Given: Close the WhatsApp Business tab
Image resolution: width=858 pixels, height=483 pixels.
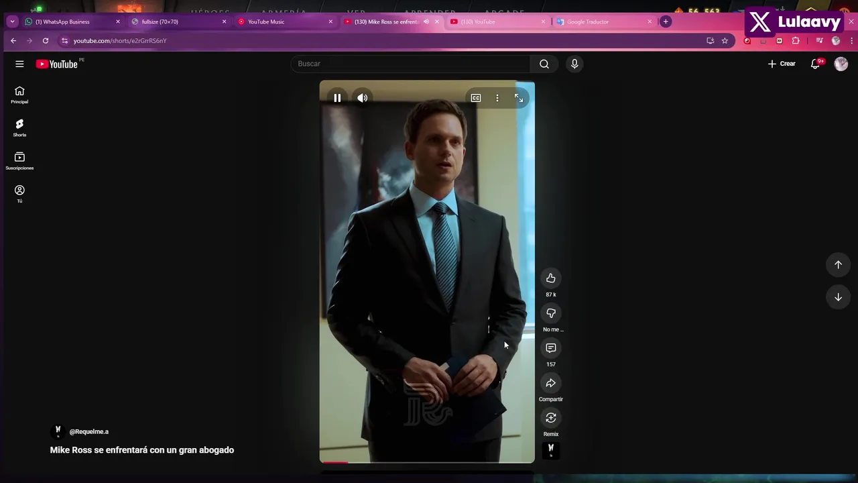Looking at the screenshot, I should coord(118,21).
